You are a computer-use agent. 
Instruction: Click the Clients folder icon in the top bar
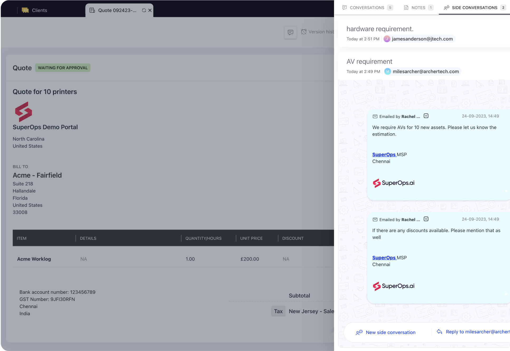point(26,10)
